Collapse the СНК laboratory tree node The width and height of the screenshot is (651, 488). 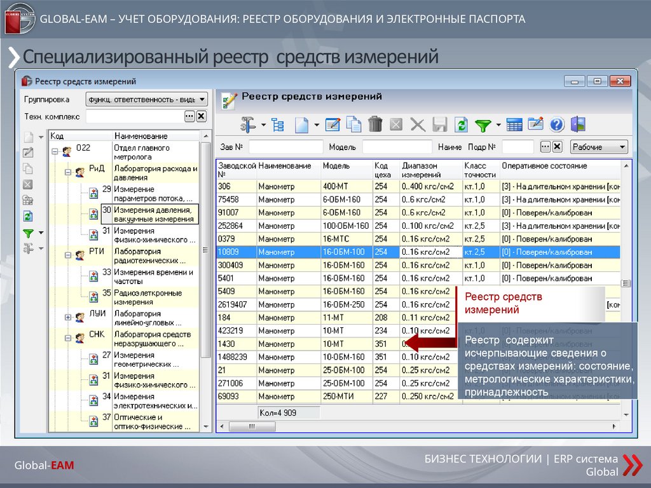coord(67,338)
